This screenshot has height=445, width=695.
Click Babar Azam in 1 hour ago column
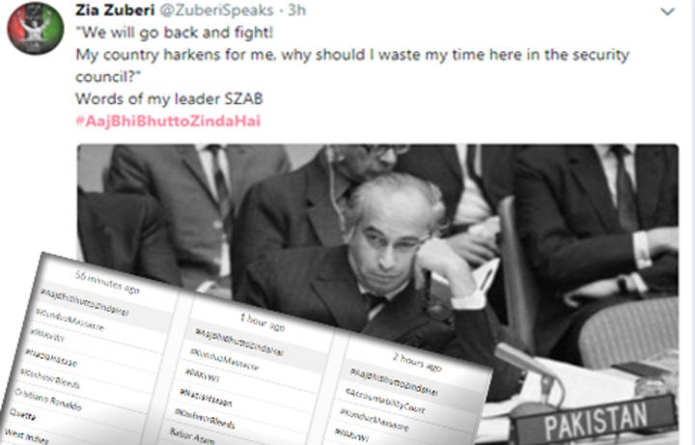[x=191, y=435]
